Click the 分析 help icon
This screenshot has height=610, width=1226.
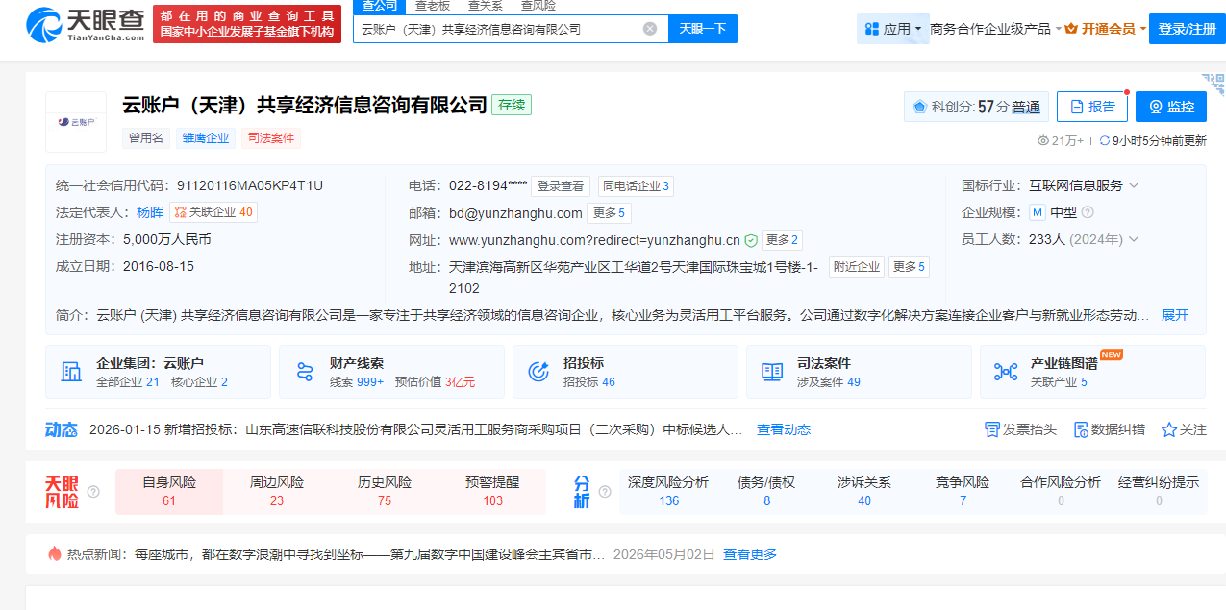pyautogui.click(x=605, y=492)
